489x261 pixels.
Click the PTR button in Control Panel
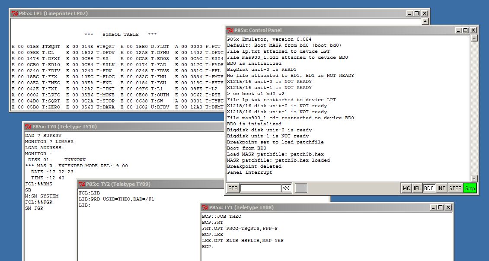click(233, 188)
